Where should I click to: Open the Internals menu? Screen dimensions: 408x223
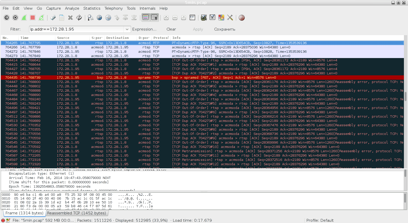(147, 8)
